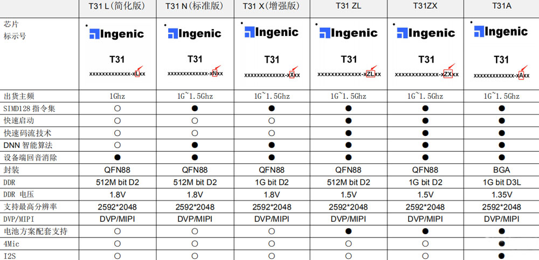Click the 电池方案配套支持 row label
The height and width of the screenshot is (260, 539).
pyautogui.click(x=36, y=231)
